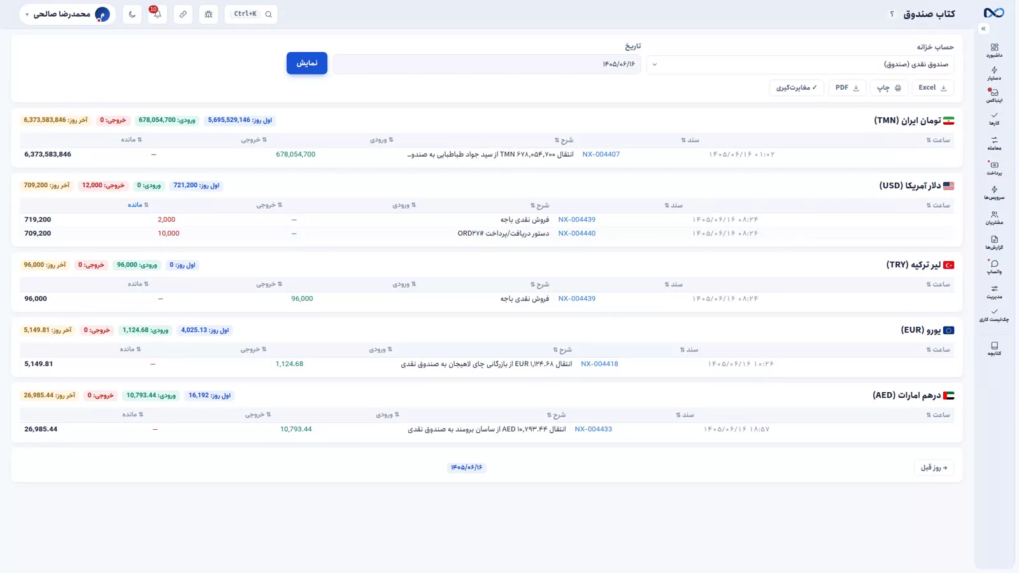Open document link NX-004418
This screenshot has height=573, width=1019.
(599, 364)
